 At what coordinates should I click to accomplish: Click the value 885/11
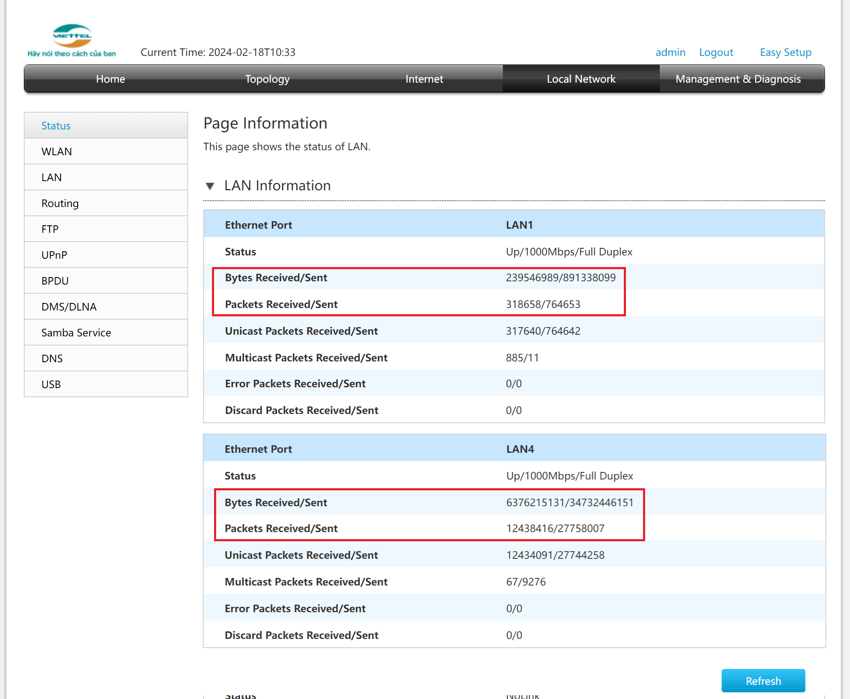tap(522, 358)
